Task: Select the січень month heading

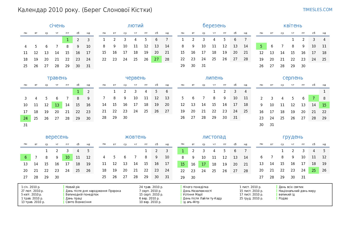Action: coord(57,25)
